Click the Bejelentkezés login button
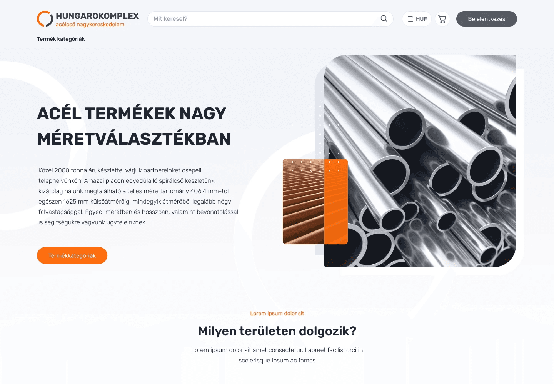Image resolution: width=554 pixels, height=384 pixels. (x=487, y=19)
